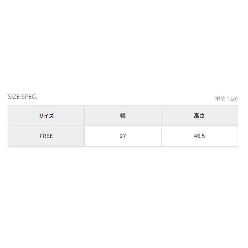Click the border between サイズ header and FREE
The image size is (248, 248).
[46, 126]
